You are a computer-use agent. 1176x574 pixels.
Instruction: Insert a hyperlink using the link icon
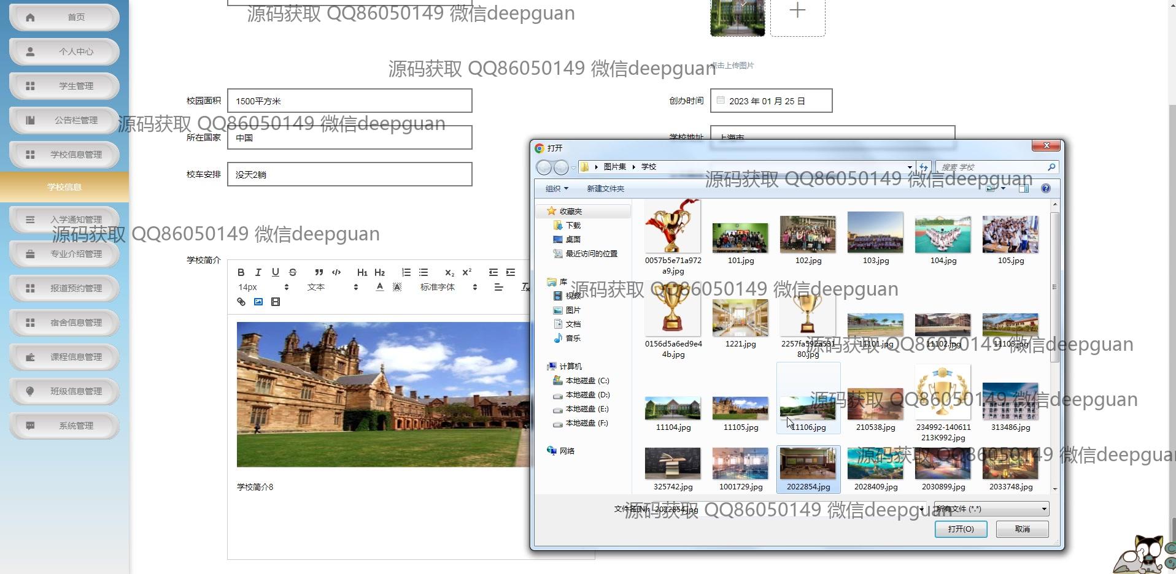(x=241, y=302)
